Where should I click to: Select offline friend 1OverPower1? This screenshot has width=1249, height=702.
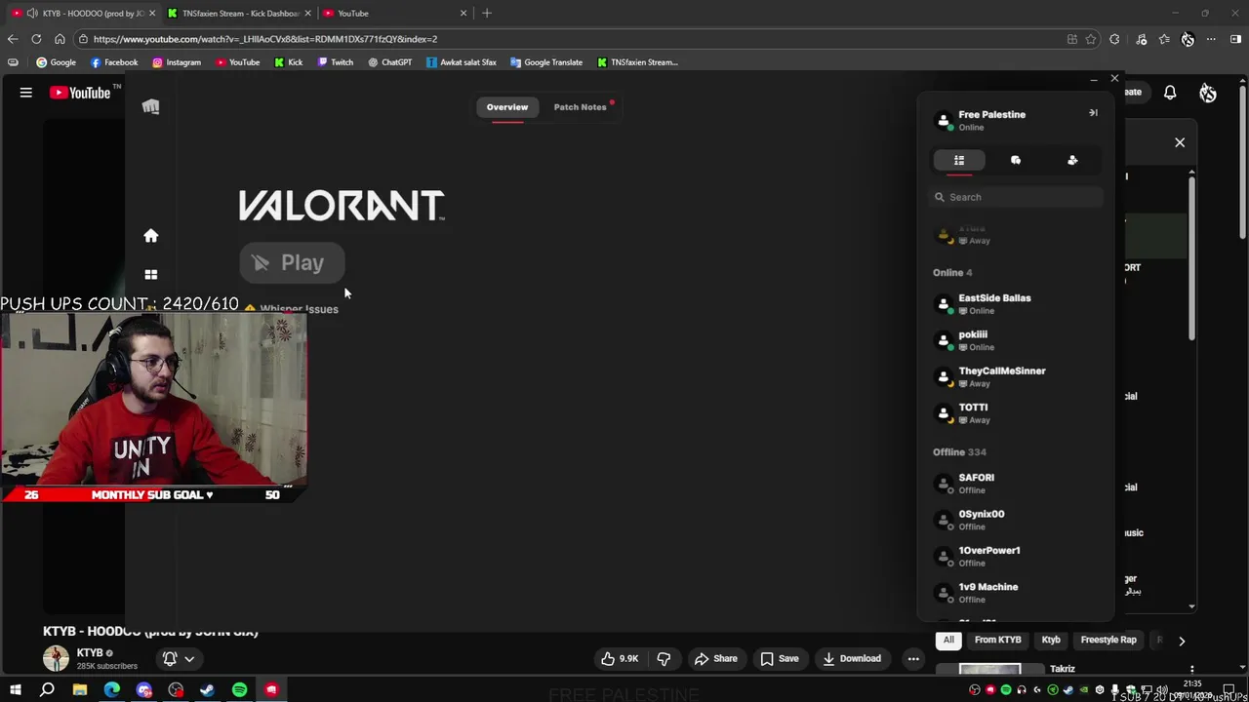pos(1016,556)
